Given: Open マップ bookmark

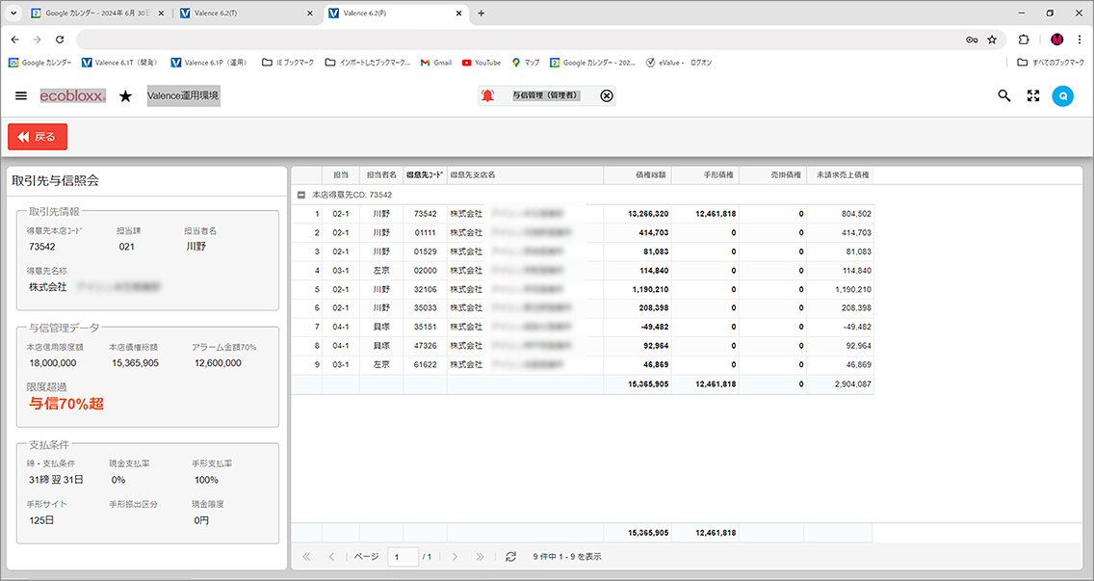Looking at the screenshot, I should 526,63.
